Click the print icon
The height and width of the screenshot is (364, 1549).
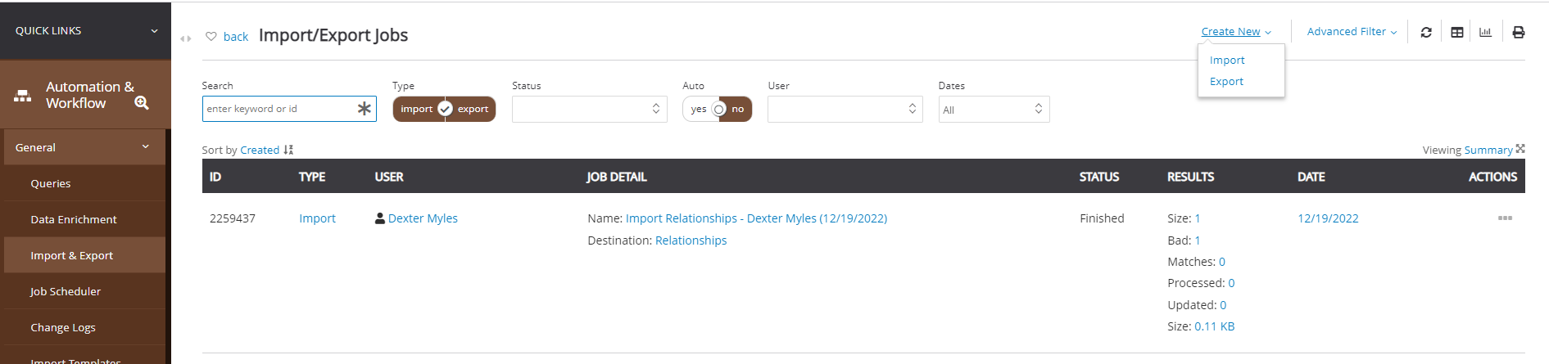pos(1519,32)
